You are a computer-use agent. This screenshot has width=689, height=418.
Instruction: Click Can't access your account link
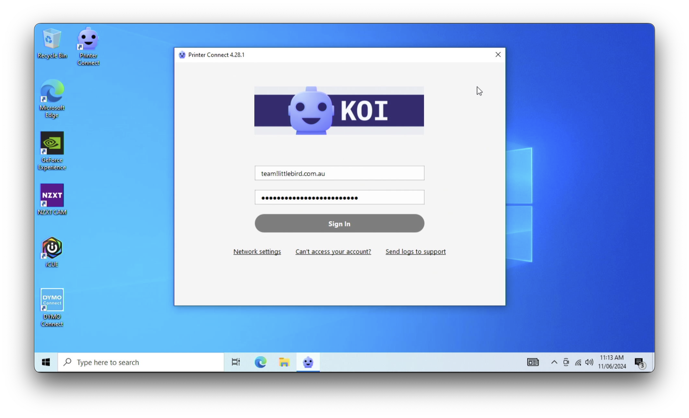click(333, 251)
